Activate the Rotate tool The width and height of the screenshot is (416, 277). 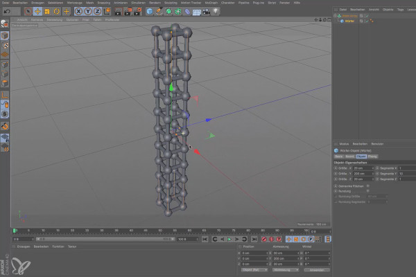[x=57, y=11]
